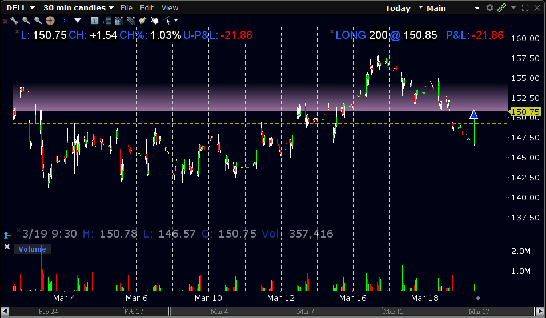Open the View menu
The width and height of the screenshot is (546, 318).
pos(170,7)
